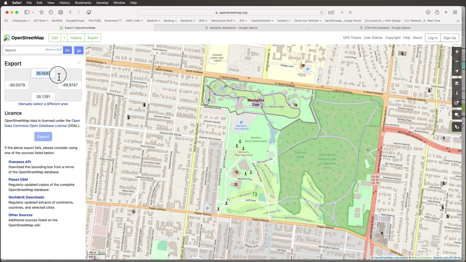The image size is (466, 262).
Task: Open the Safari share sheet
Action: [x=437, y=12]
